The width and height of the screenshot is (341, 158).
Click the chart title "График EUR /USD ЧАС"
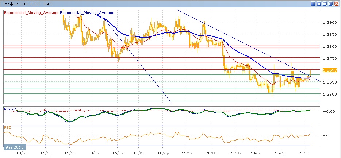(x=27, y=4)
